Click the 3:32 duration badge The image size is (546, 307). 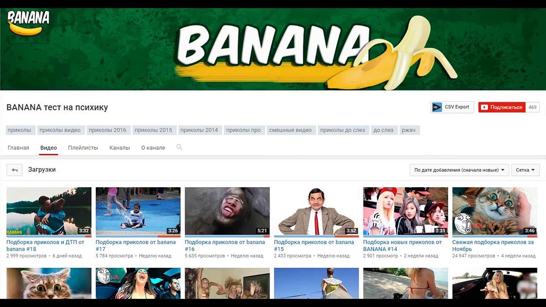[84, 231]
